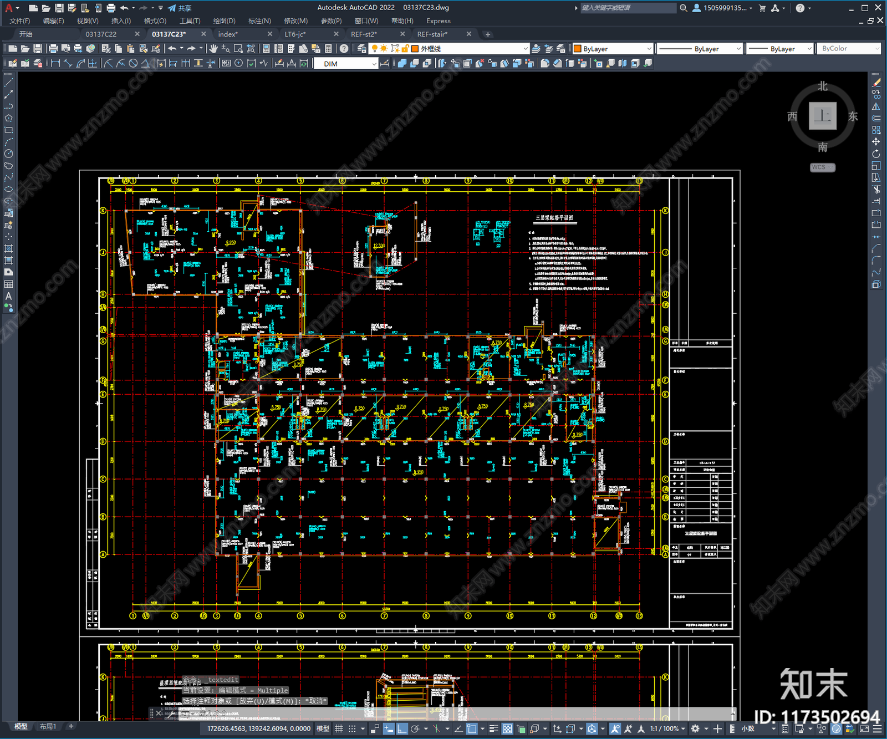
Task: Select the Hatch tool in left toolbar
Action: tap(8, 248)
